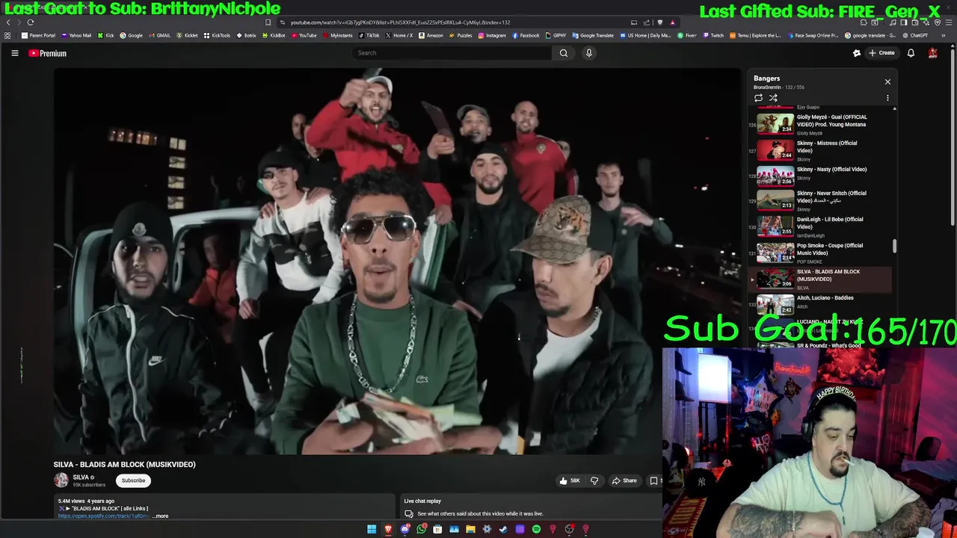Open the SILVA channel avatar
957x538 pixels.
tap(61, 480)
